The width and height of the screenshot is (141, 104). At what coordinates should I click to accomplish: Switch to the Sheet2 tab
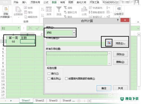click(40, 101)
